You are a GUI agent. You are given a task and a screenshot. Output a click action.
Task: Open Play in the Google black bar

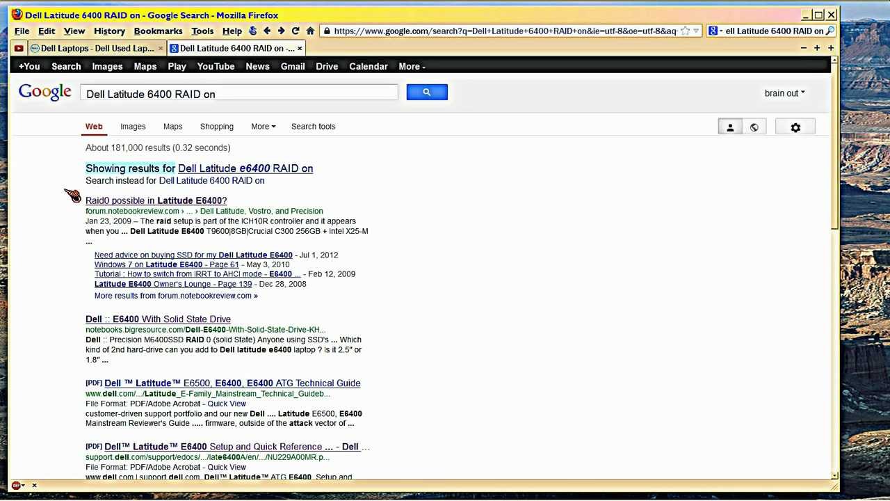coord(177,66)
